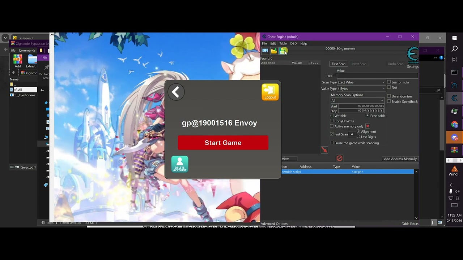Viewport: 463px width, 260px height.
Task: Click Cheat Engine's load table folder icon
Action: pos(274,51)
